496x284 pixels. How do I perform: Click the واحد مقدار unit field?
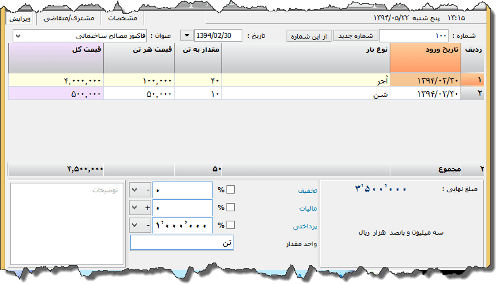pos(182,243)
